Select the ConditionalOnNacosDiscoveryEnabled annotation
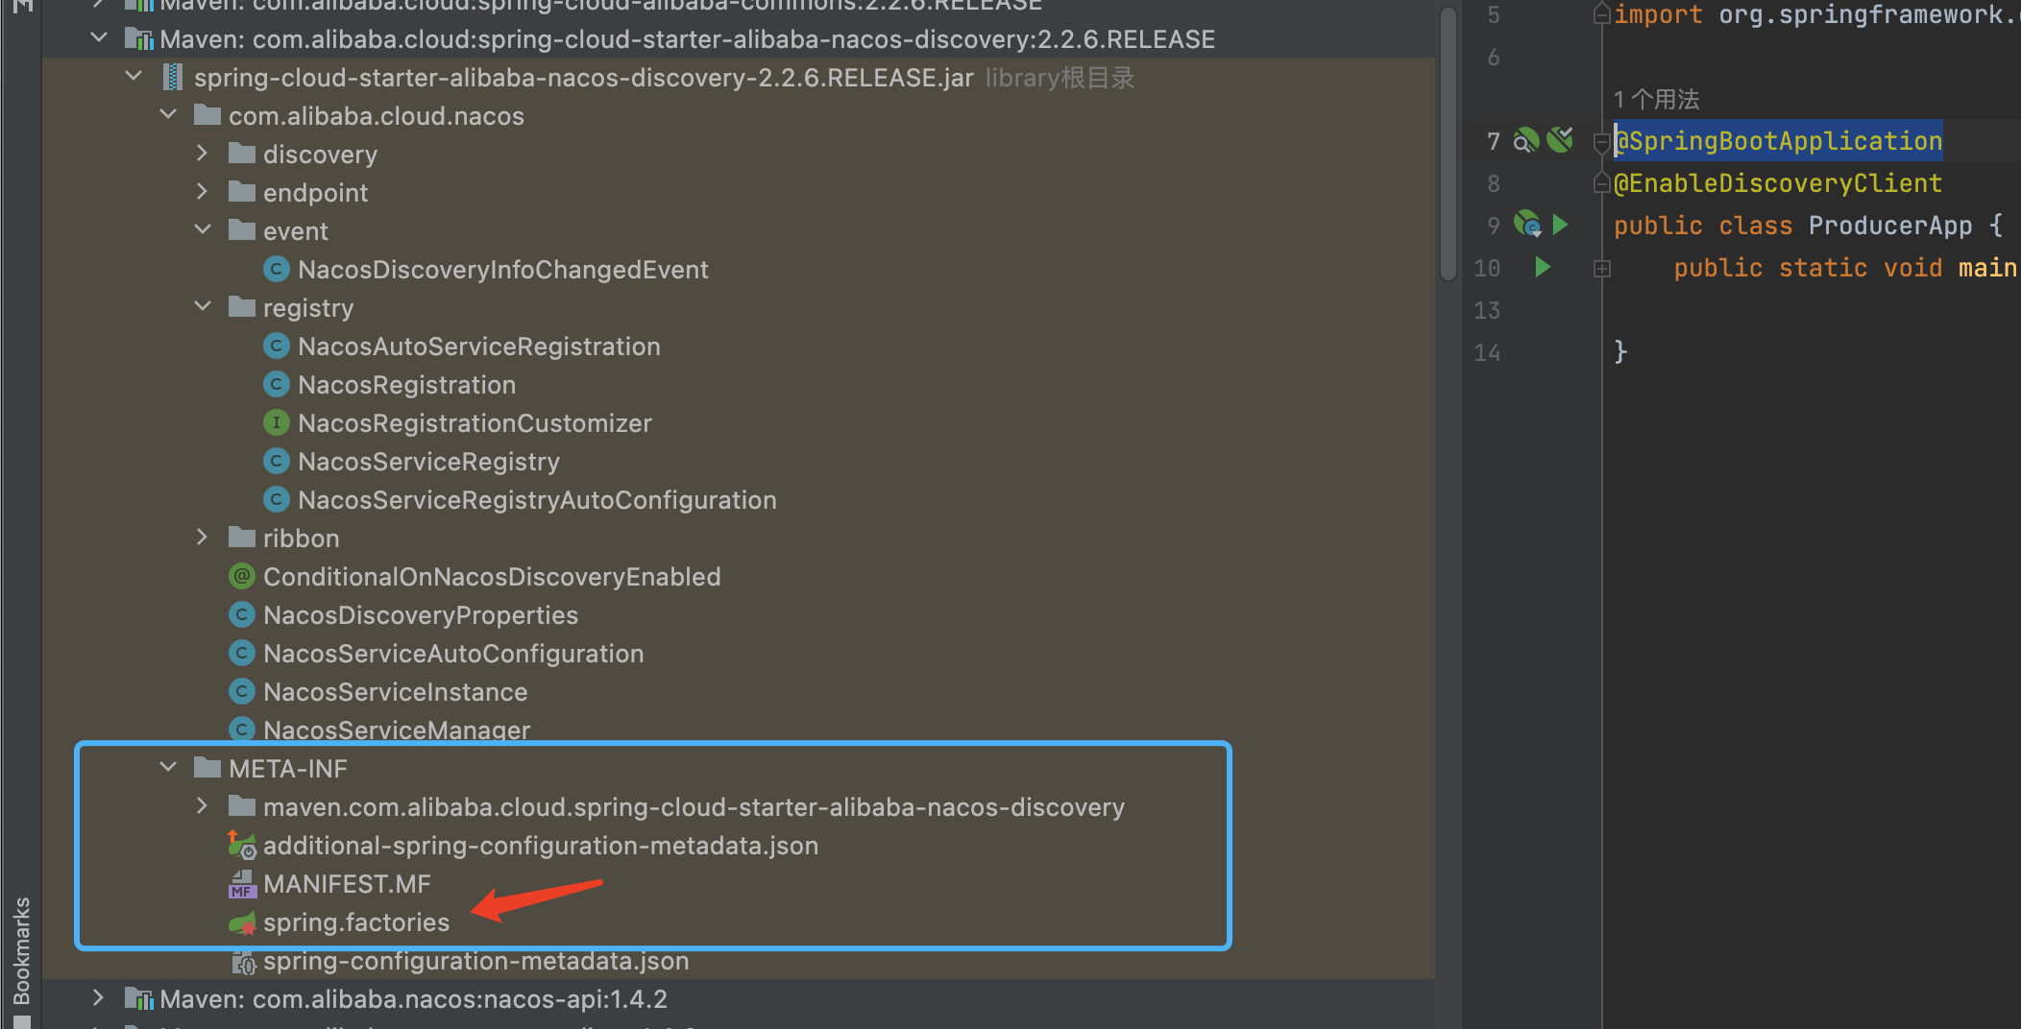The width and height of the screenshot is (2021, 1029). click(492, 576)
